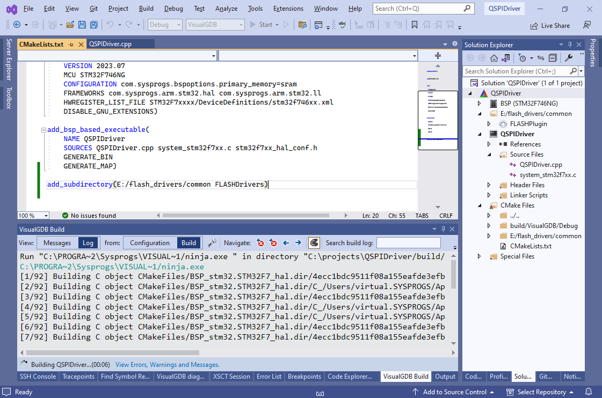
Task: Open file with the folder toolbar icon
Action: point(70,25)
